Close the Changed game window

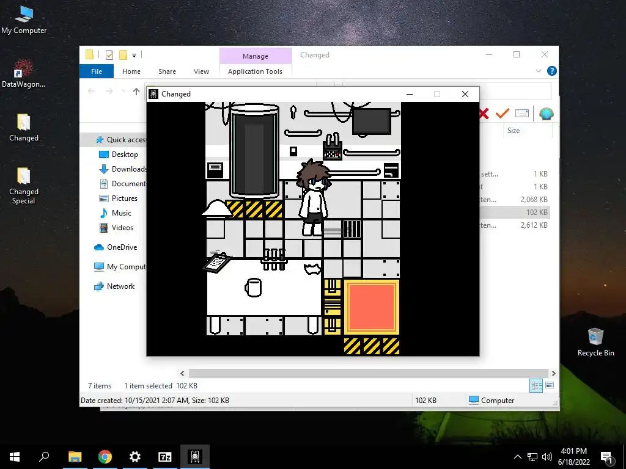(465, 94)
